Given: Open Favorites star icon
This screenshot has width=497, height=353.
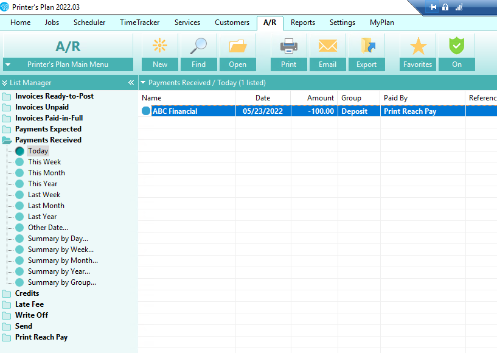Looking at the screenshot, I should 418,46.
